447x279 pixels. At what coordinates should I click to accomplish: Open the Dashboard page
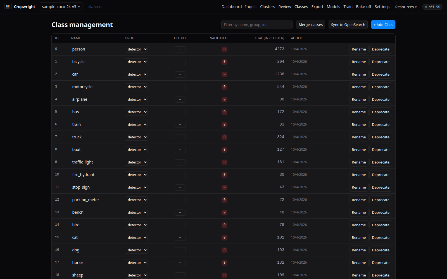[232, 7]
